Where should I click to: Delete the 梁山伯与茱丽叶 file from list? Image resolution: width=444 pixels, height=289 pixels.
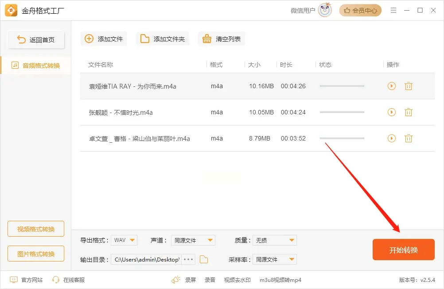click(x=409, y=138)
